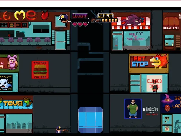Click the PET STOP sign text
The width and height of the screenshot is (181, 136).
(x=140, y=62)
